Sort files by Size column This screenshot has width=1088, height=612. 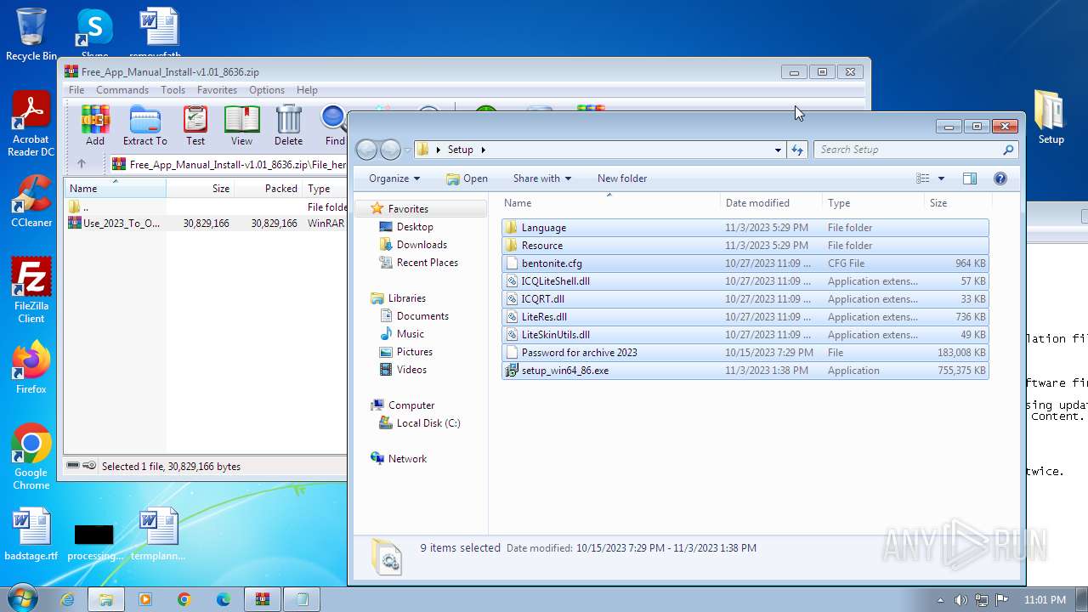[x=958, y=203]
